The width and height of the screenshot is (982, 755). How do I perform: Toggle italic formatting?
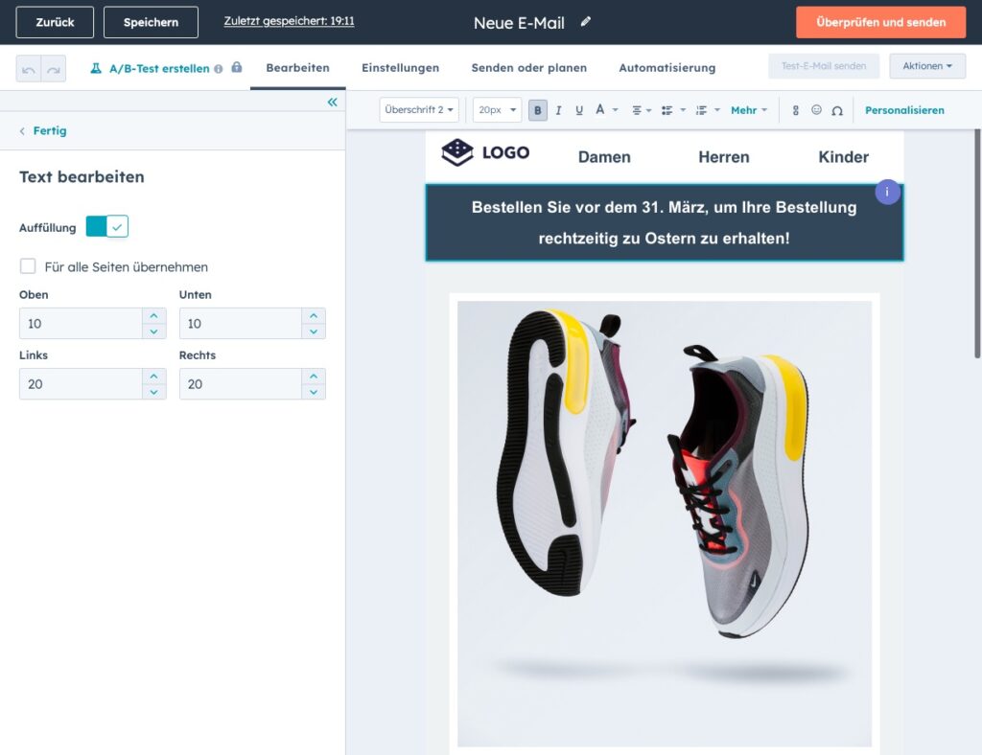[558, 110]
